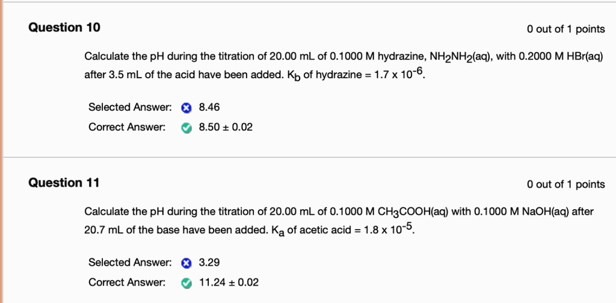This screenshot has height=303, width=616.
Task: Click the green checkmark beside 11.24 ± 0.02
Action: [186, 283]
